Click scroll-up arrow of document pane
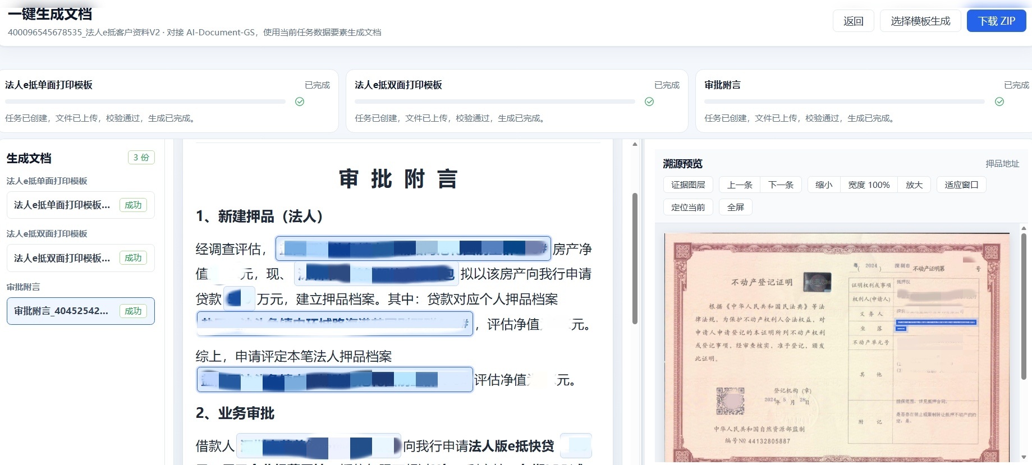This screenshot has height=465, width=1032. [635, 144]
